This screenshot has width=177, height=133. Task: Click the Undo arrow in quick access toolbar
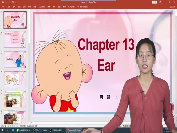tap(6, 2)
